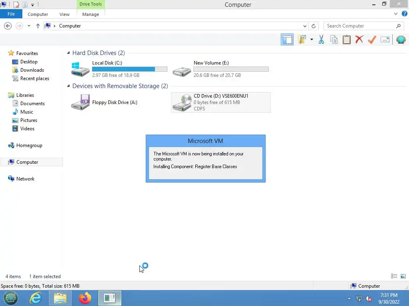
Task: Collapse the Hard Disk Drives group
Action: coord(68,53)
